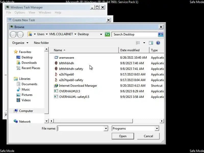The image size is (204, 153).
Task: Open Task Manager Windows menu
Action: pyautogui.click(x=45, y=12)
